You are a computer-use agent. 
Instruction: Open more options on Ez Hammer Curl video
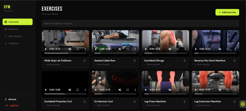coord(135,90)
